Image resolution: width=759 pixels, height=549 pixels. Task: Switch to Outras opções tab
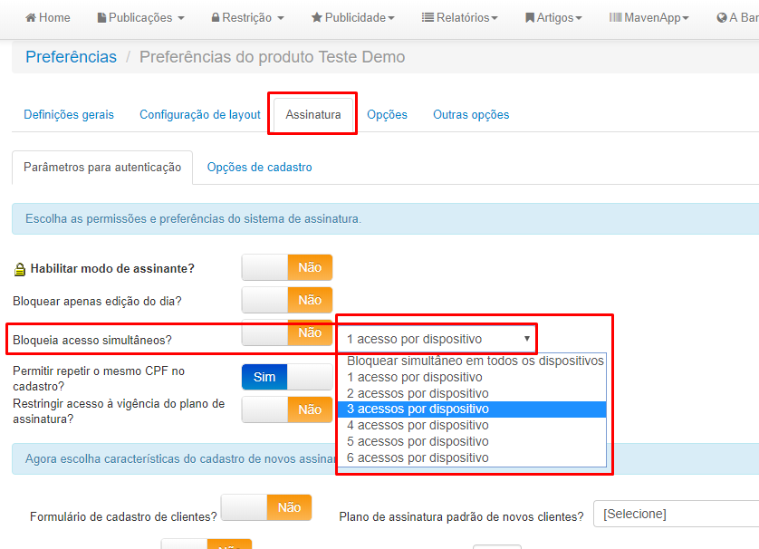(471, 115)
